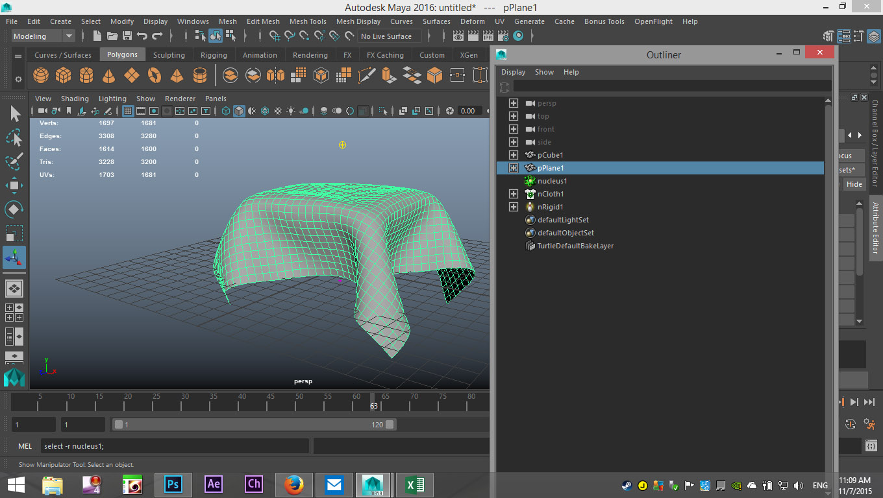Toggle the viewport grid display button
This screenshot has height=498, width=883.
pyautogui.click(x=128, y=111)
